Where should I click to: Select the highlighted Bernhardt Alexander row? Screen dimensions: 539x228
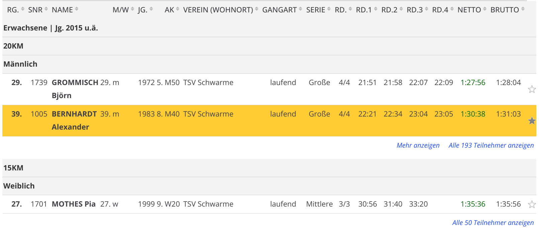click(x=234, y=121)
